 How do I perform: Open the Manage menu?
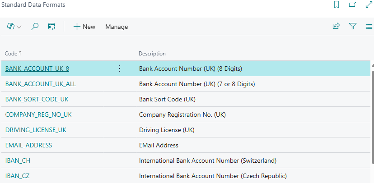coord(117,27)
